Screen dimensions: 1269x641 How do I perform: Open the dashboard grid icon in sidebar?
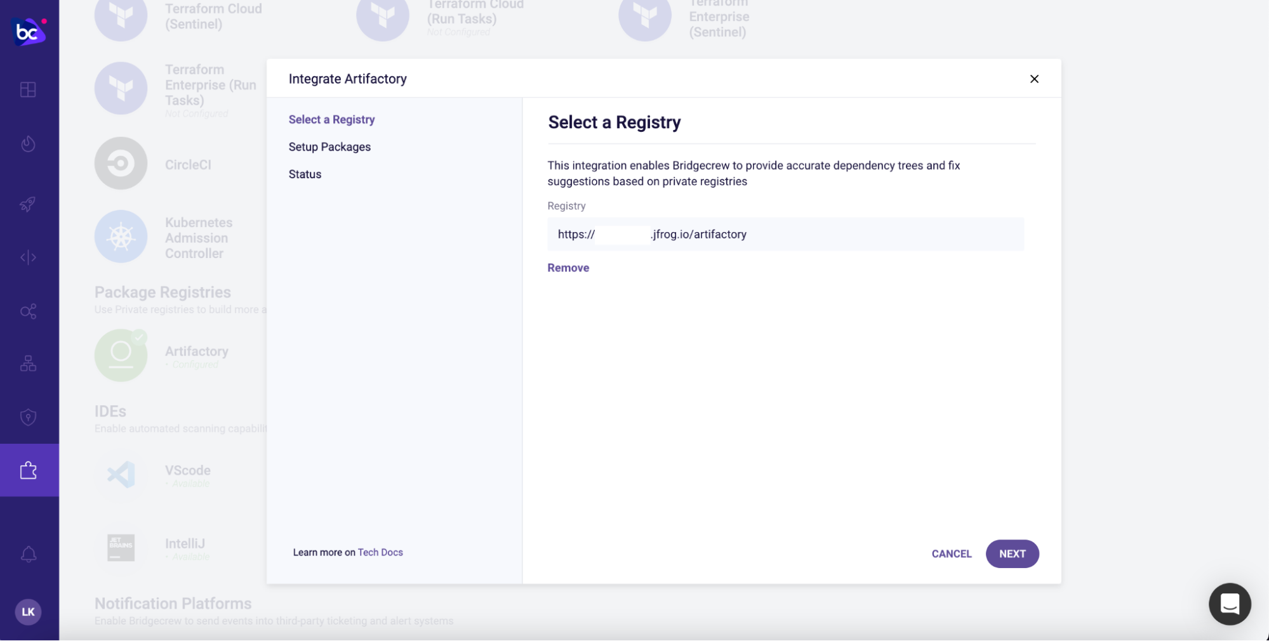click(28, 89)
